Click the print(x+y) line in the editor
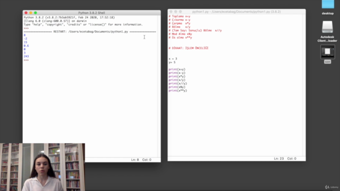Viewport: 340px width, 191px height. point(177,70)
